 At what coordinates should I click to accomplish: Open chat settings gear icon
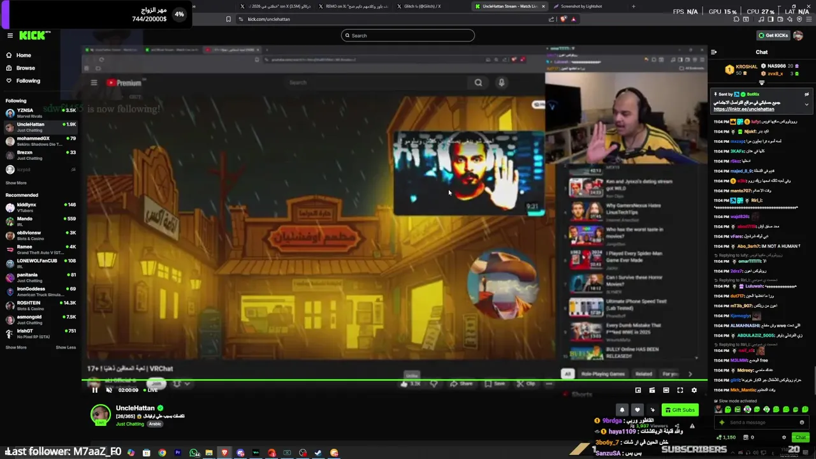pyautogui.click(x=784, y=437)
